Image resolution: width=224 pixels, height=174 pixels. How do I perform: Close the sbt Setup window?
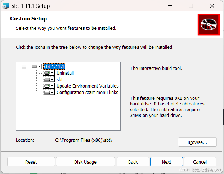[x=212, y=6]
